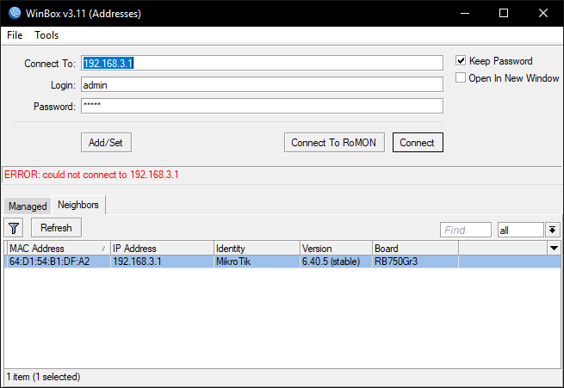Minimize the WinBox window
The height and width of the screenshot is (388, 564).
(465, 13)
